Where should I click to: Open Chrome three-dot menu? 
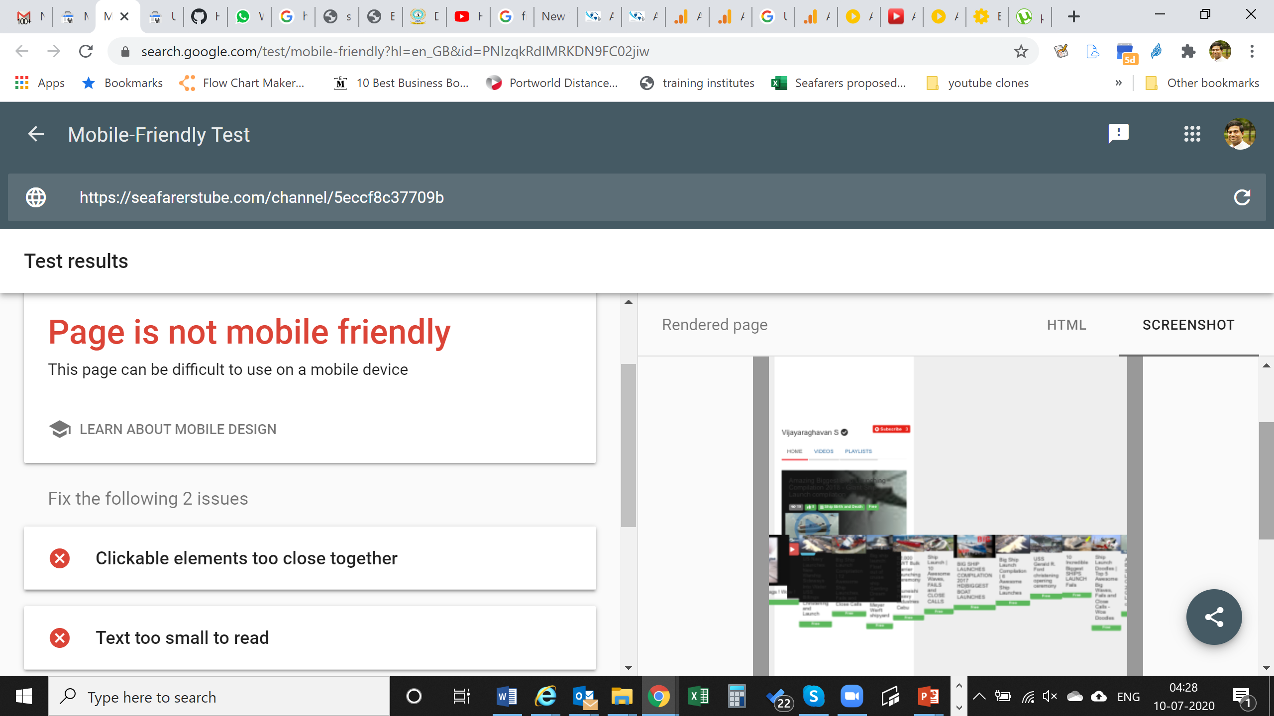(x=1252, y=51)
